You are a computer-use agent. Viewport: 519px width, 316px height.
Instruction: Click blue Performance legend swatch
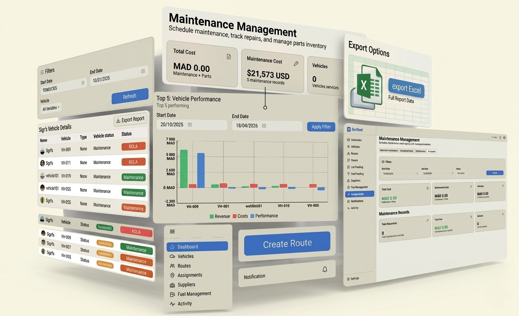pyautogui.click(x=252, y=216)
